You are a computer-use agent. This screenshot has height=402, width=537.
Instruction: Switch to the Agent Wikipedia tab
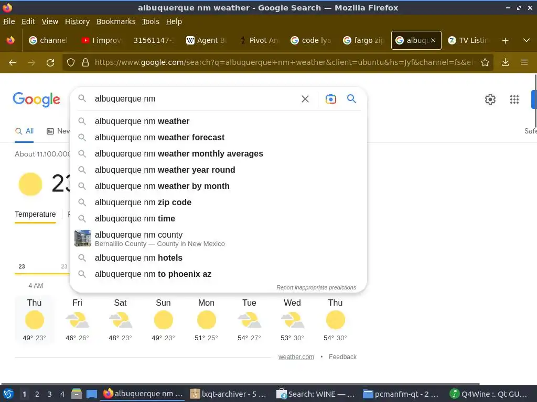206,40
